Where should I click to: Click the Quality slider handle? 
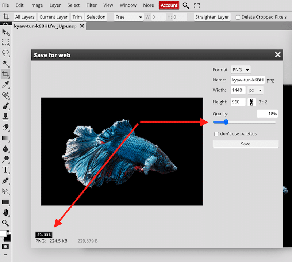(226, 122)
